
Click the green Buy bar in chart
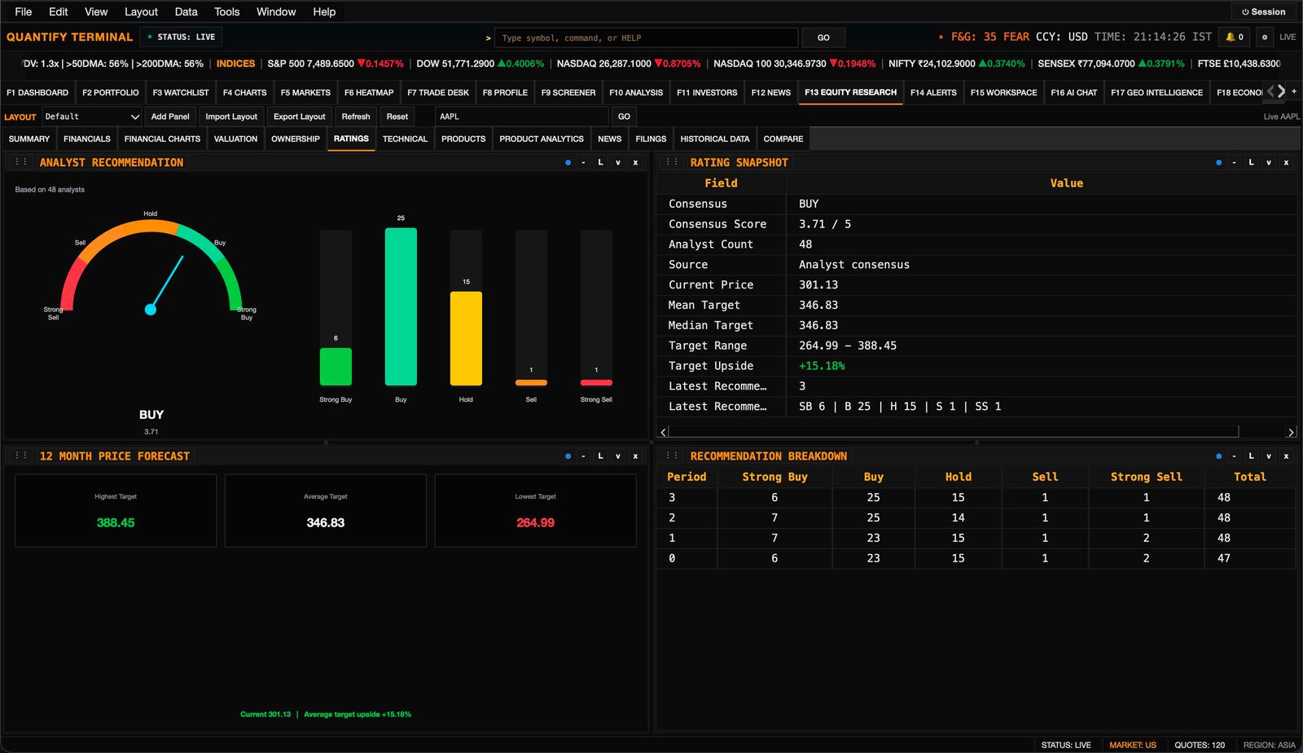click(401, 306)
